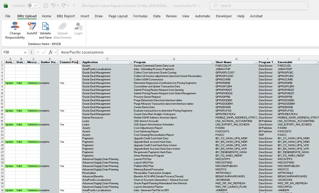The width and height of the screenshot is (319, 193).
Task: Open the Message column filter dropdown
Action: [38, 62]
